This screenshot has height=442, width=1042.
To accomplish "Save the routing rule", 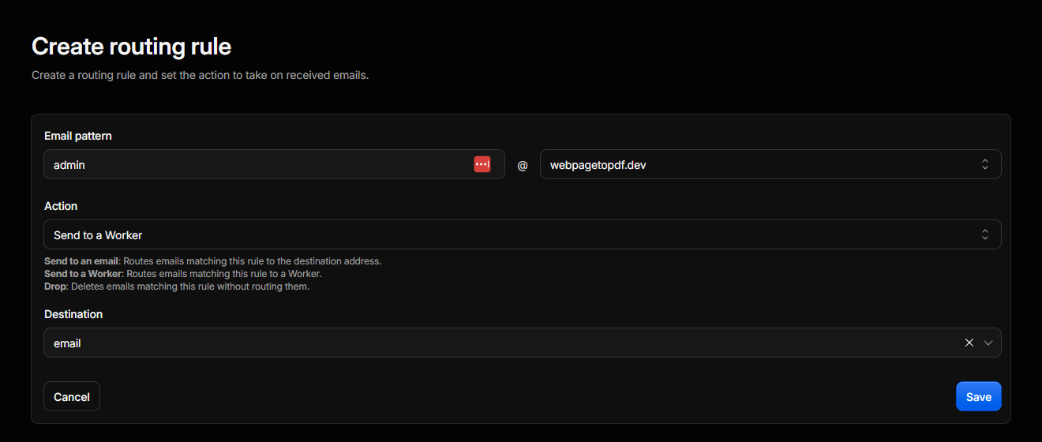I will tap(979, 397).
